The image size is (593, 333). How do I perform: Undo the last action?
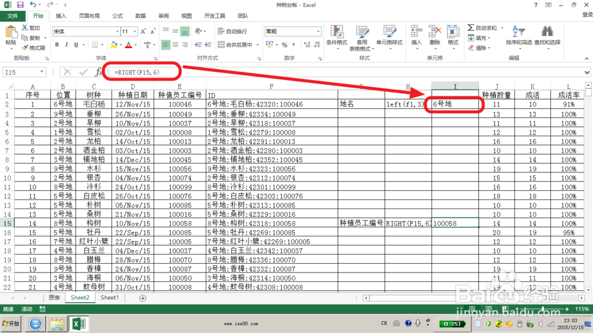33,5
